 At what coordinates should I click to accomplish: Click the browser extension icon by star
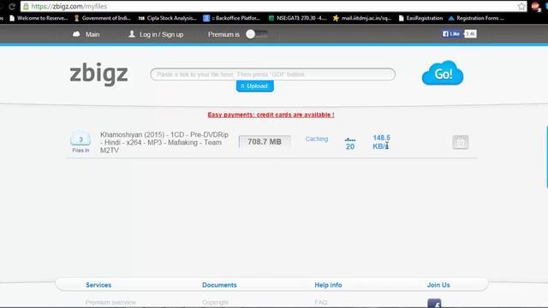pyautogui.click(x=536, y=7)
